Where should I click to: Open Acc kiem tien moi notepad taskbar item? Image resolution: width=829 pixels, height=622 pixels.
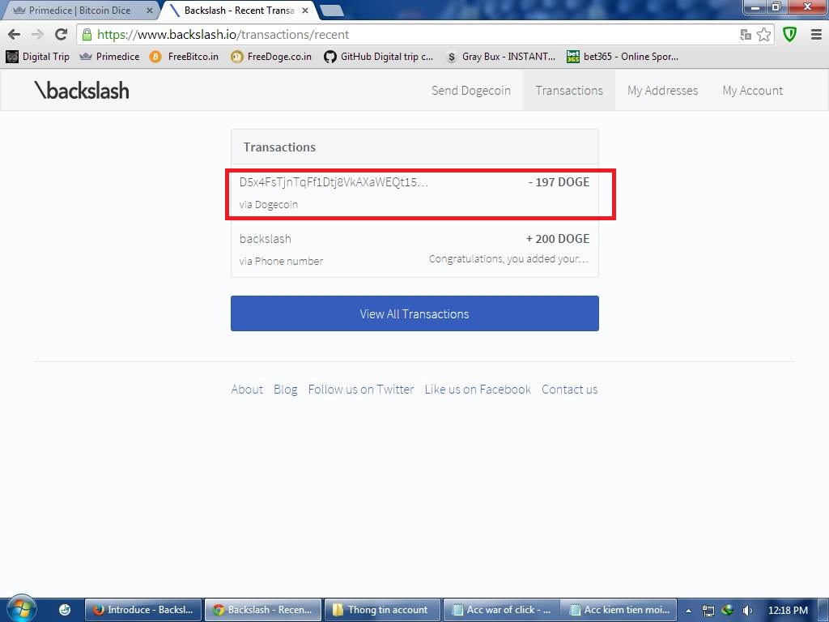click(619, 610)
